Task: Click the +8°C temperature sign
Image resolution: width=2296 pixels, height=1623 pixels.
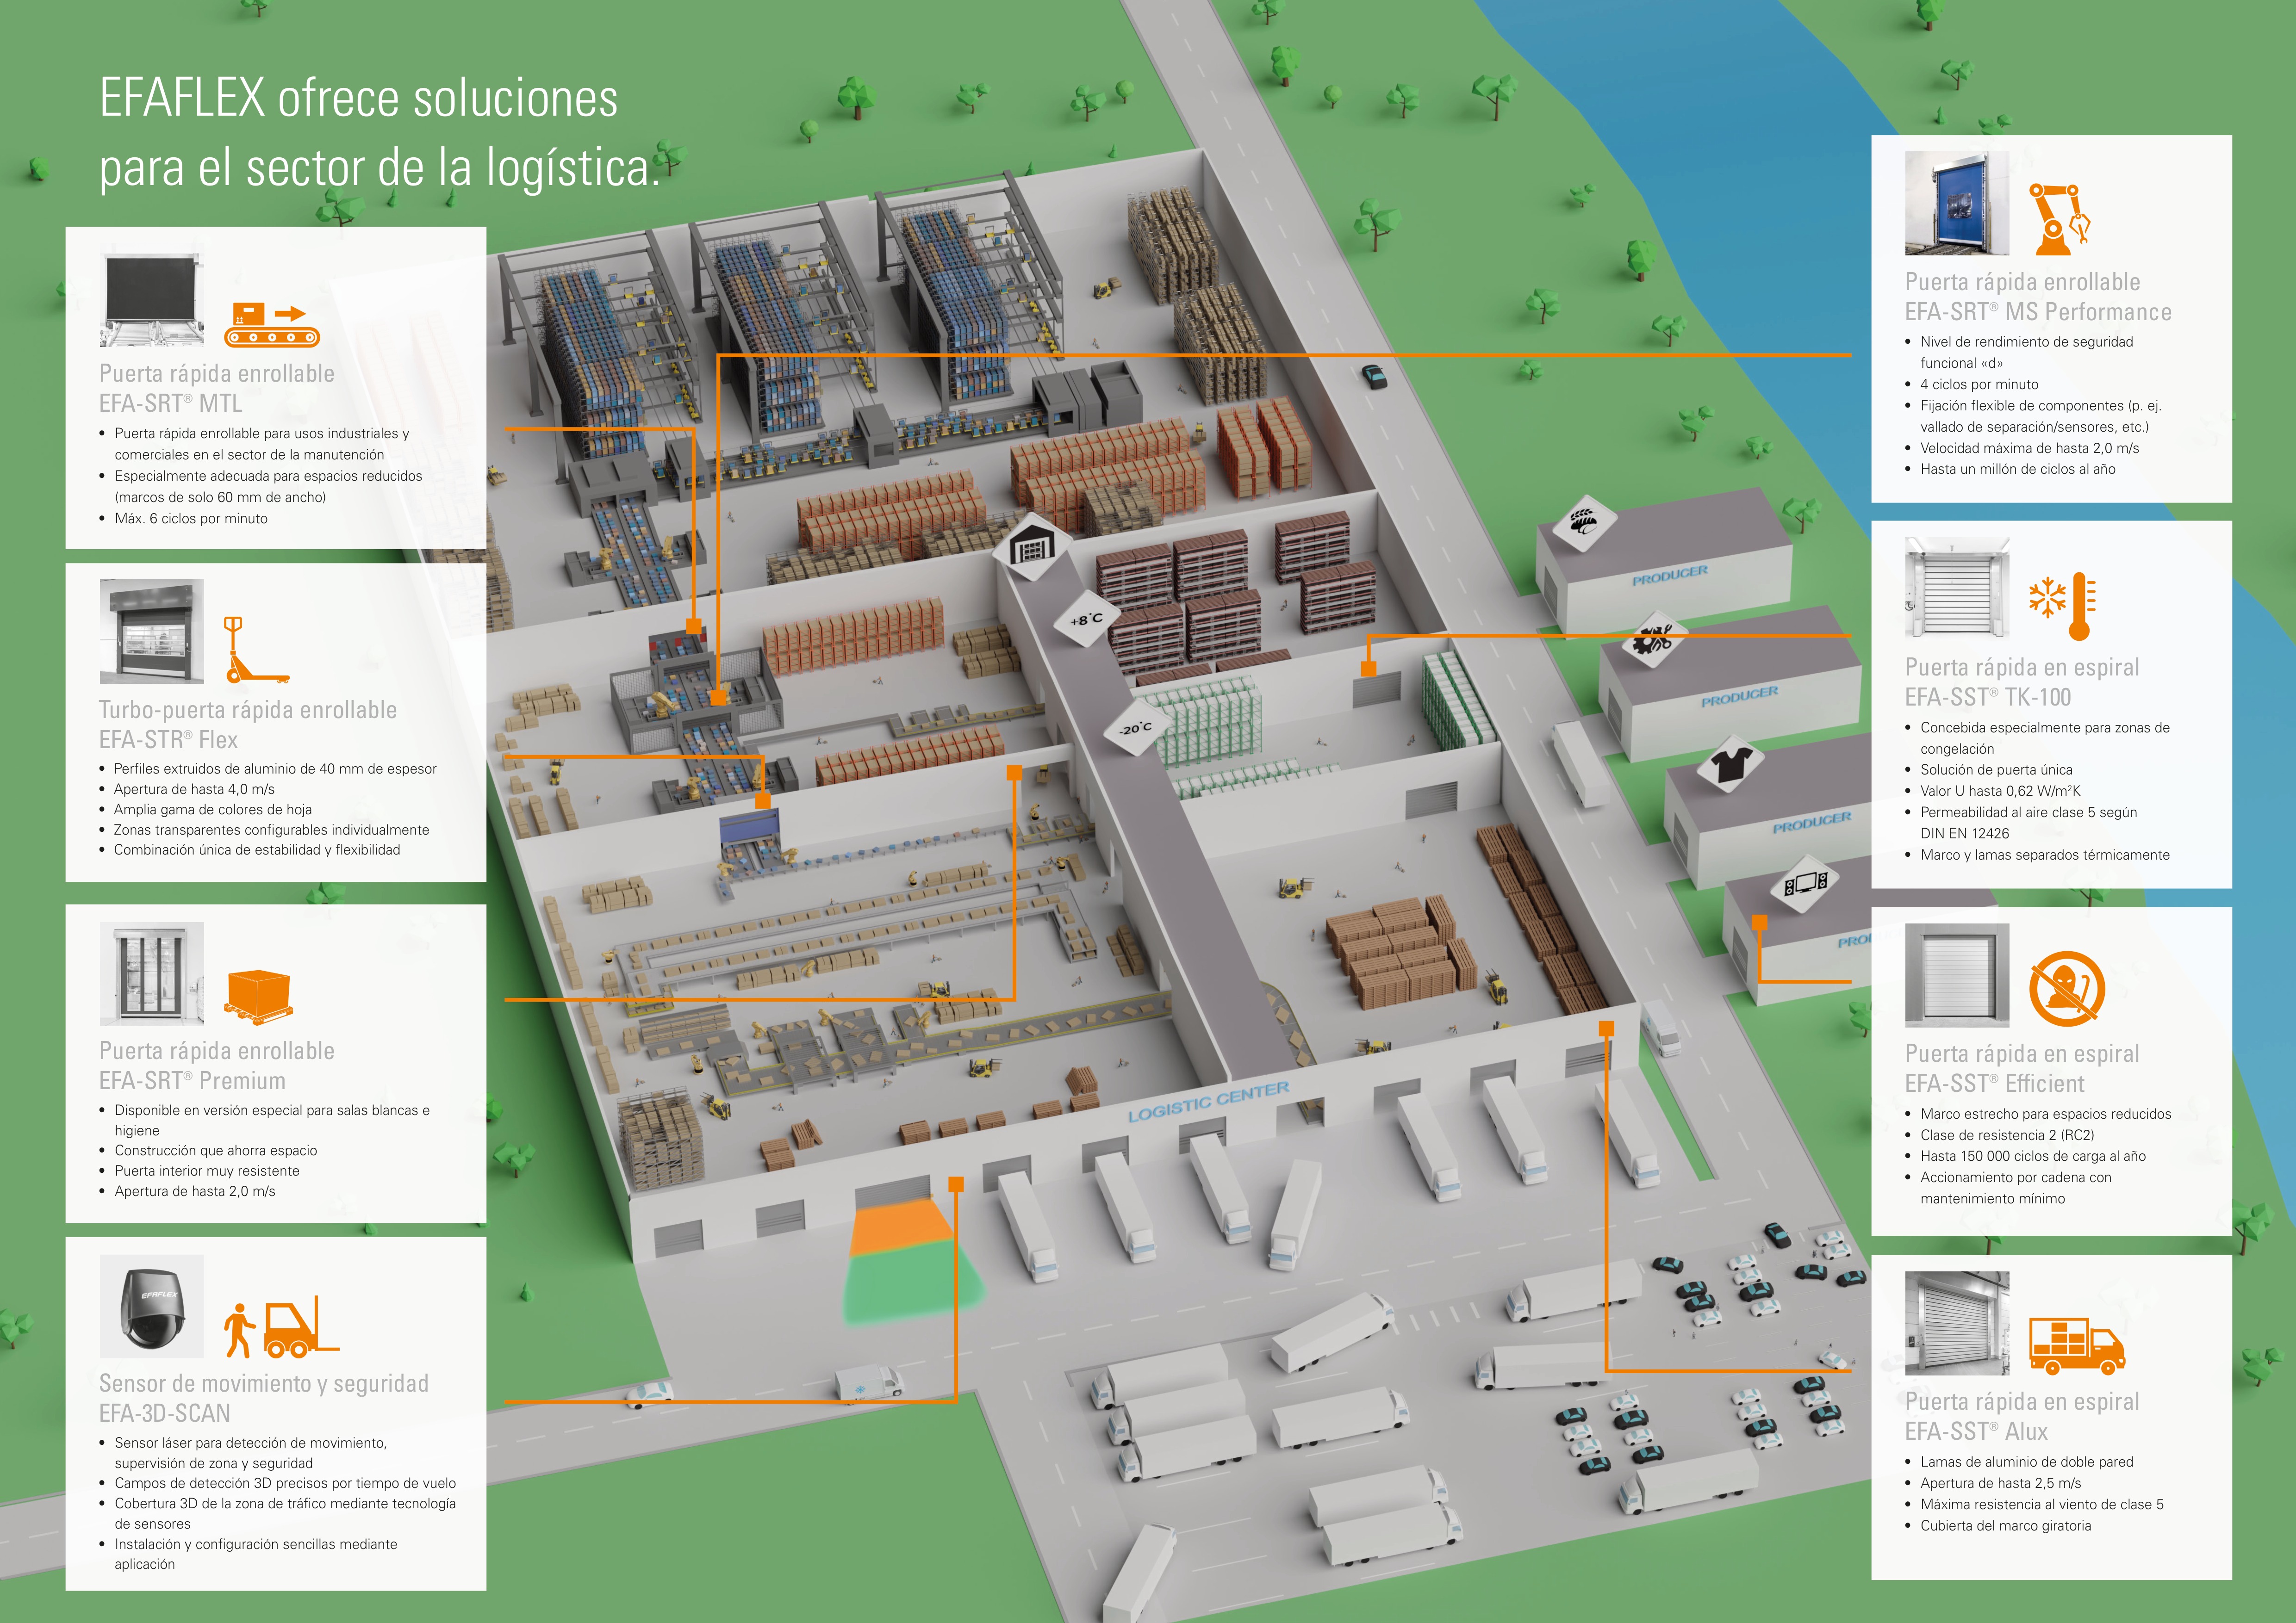Action: coord(1087,619)
